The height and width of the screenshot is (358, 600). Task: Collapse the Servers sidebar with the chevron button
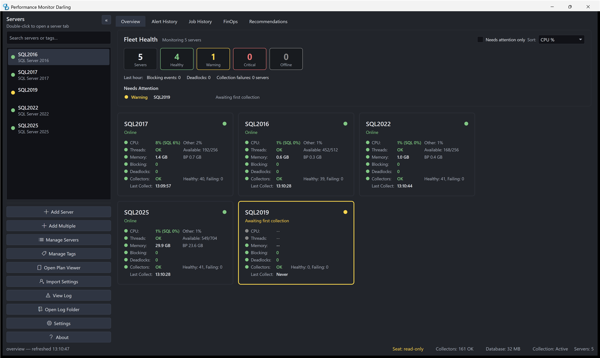pos(106,20)
